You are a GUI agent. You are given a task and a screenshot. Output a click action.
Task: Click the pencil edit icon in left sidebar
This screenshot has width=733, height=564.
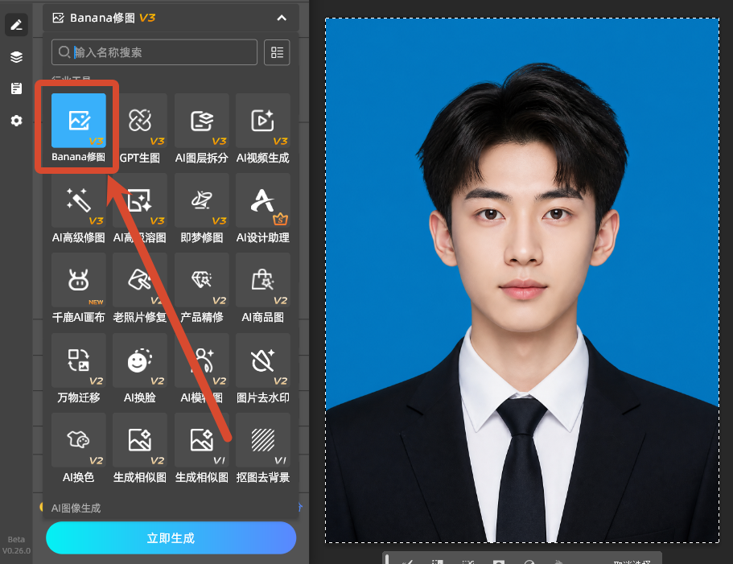pos(16,25)
